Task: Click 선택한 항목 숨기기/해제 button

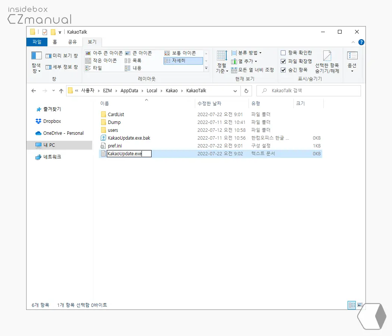Action: (327, 62)
